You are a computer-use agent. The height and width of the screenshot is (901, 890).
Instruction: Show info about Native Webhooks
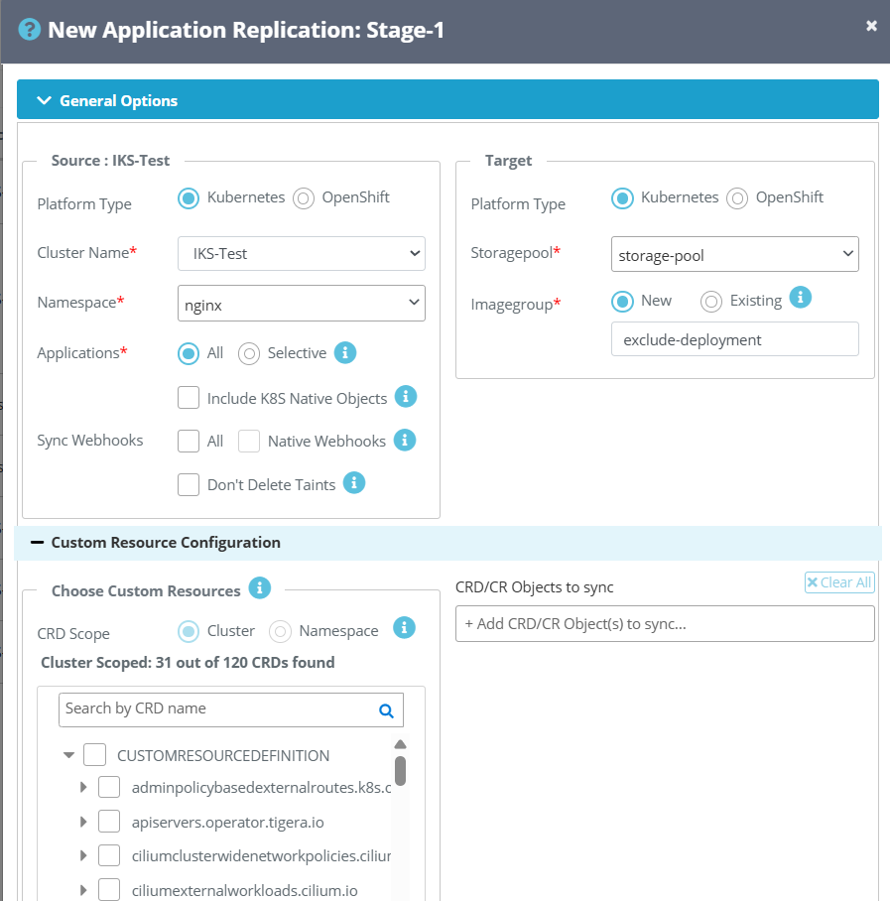coord(405,441)
